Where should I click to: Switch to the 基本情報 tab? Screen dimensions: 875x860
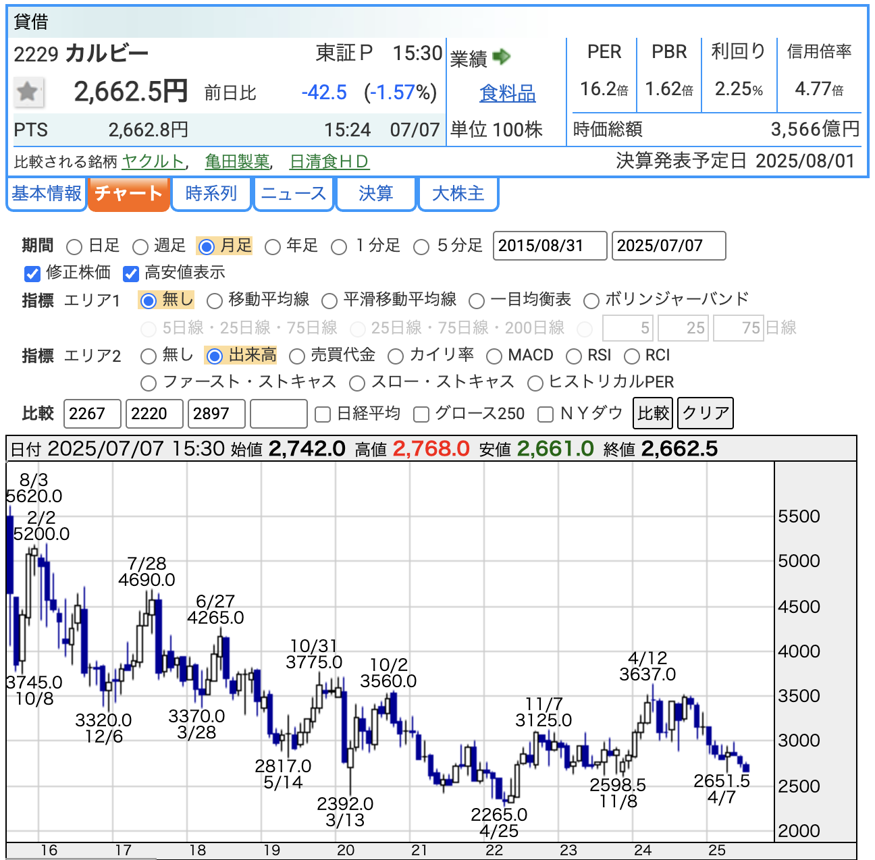(47, 194)
